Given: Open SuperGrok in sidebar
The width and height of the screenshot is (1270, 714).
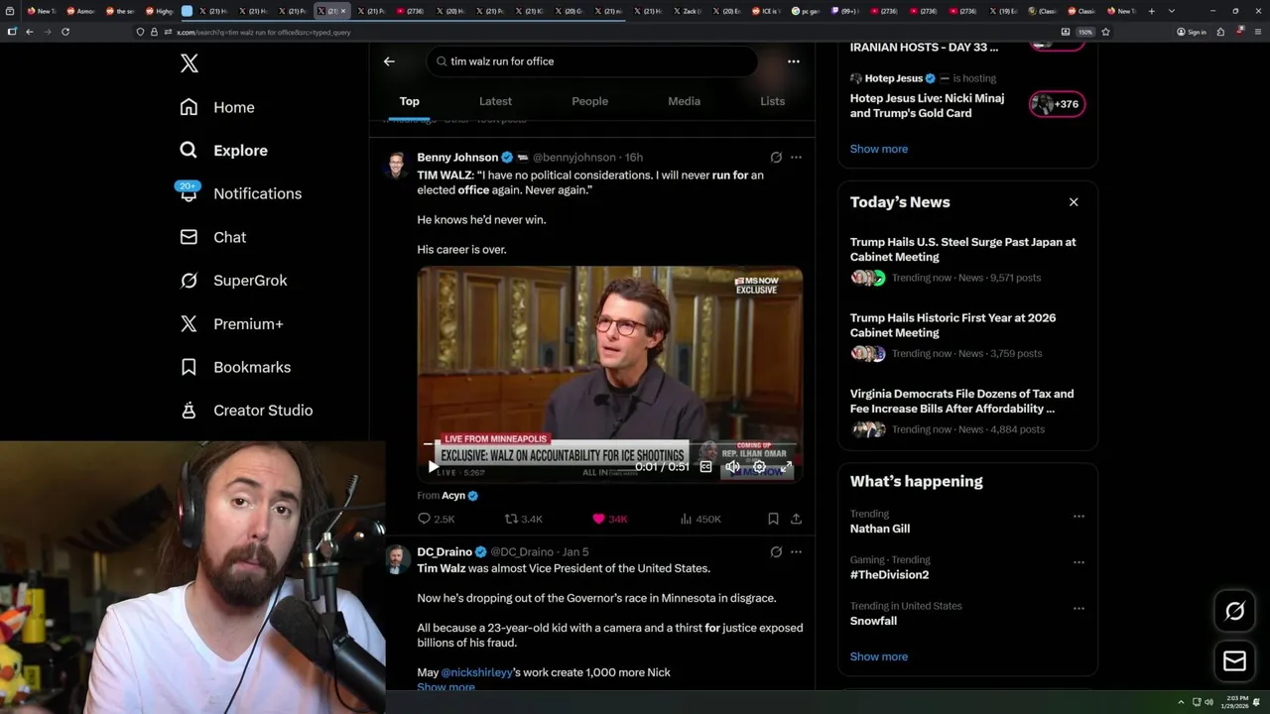Looking at the screenshot, I should pos(233,281).
